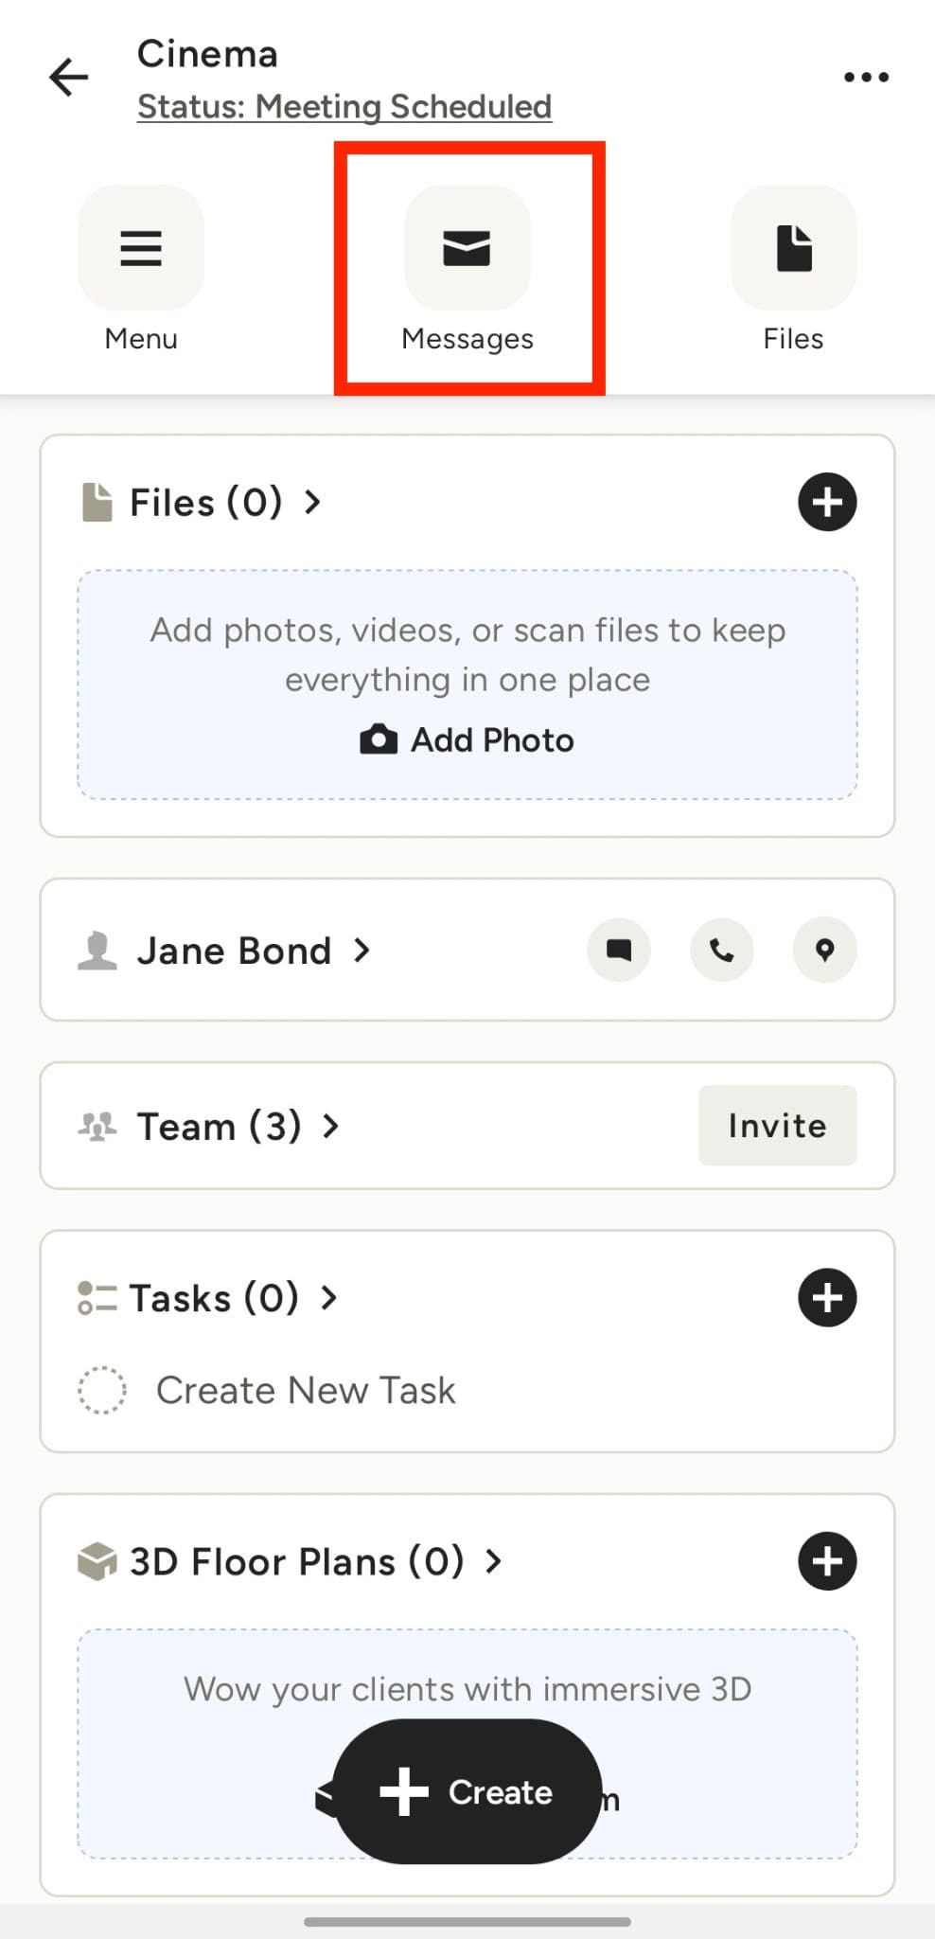Tap the floating Create button
Screen dimensions: 935x1939
click(x=467, y=1791)
